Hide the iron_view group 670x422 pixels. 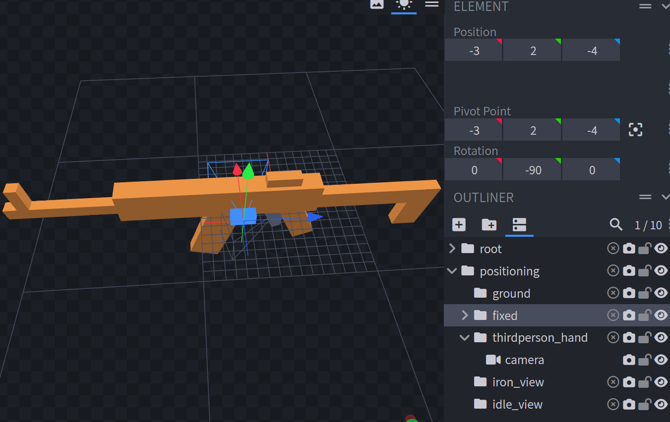click(x=661, y=382)
